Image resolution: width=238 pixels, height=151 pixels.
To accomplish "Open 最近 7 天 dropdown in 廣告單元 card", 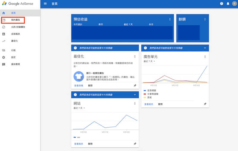I will tap(149, 61).
